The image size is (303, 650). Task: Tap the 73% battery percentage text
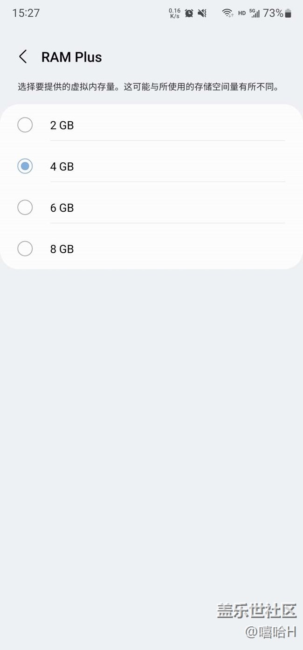[x=273, y=13]
